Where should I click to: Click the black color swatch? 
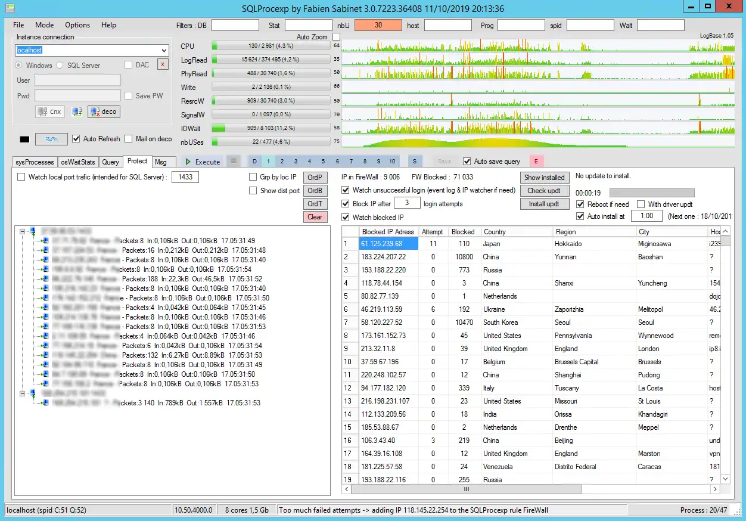[x=24, y=139]
